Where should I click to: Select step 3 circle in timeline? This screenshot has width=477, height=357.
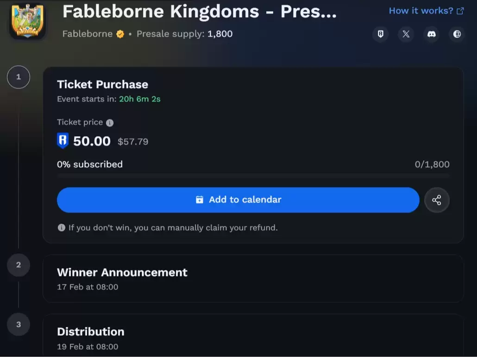click(x=19, y=325)
